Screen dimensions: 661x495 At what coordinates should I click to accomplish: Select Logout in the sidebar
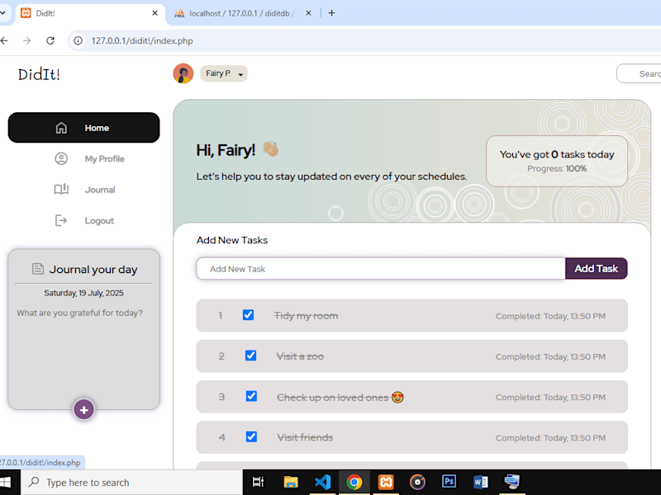[84, 220]
